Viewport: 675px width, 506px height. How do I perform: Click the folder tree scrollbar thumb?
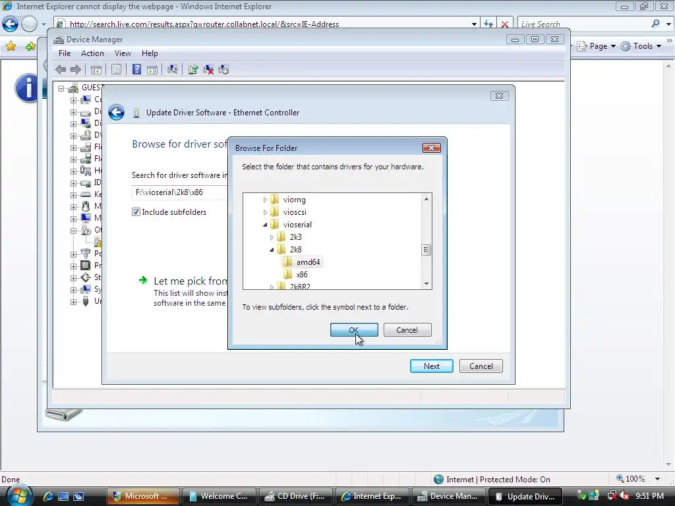[x=426, y=250]
